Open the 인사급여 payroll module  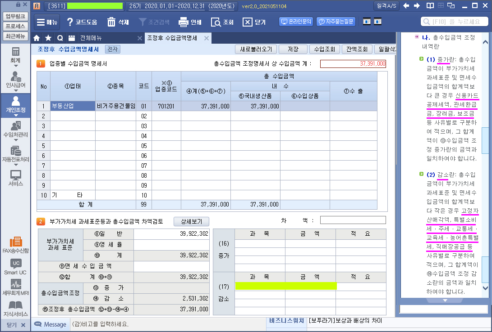(x=15, y=80)
